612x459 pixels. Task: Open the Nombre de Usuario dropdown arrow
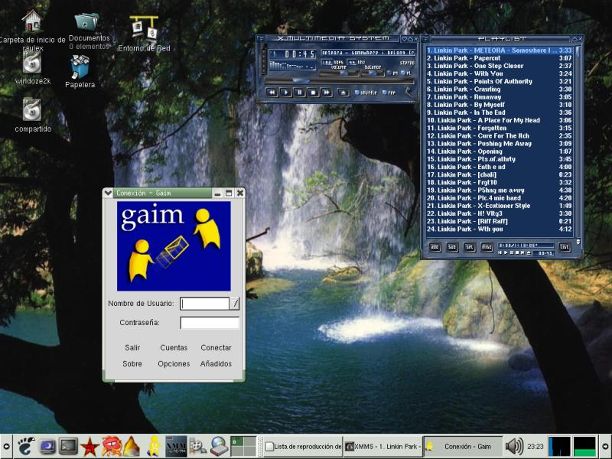236,304
